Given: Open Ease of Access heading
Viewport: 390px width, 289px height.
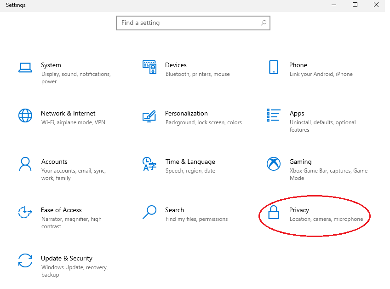Looking at the screenshot, I should click(61, 210).
